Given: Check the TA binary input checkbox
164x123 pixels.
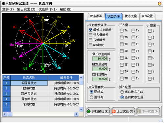Looking at the screenshot, I should click(x=122, y=30).
